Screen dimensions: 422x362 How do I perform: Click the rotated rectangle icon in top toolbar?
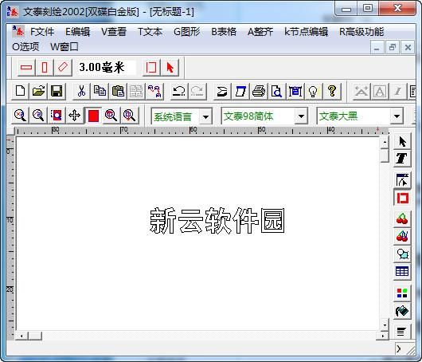[x=63, y=68]
